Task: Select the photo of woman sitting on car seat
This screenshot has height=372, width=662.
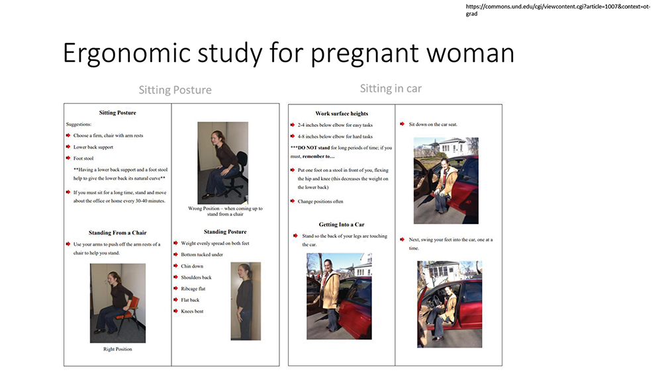Action: [x=446, y=181]
